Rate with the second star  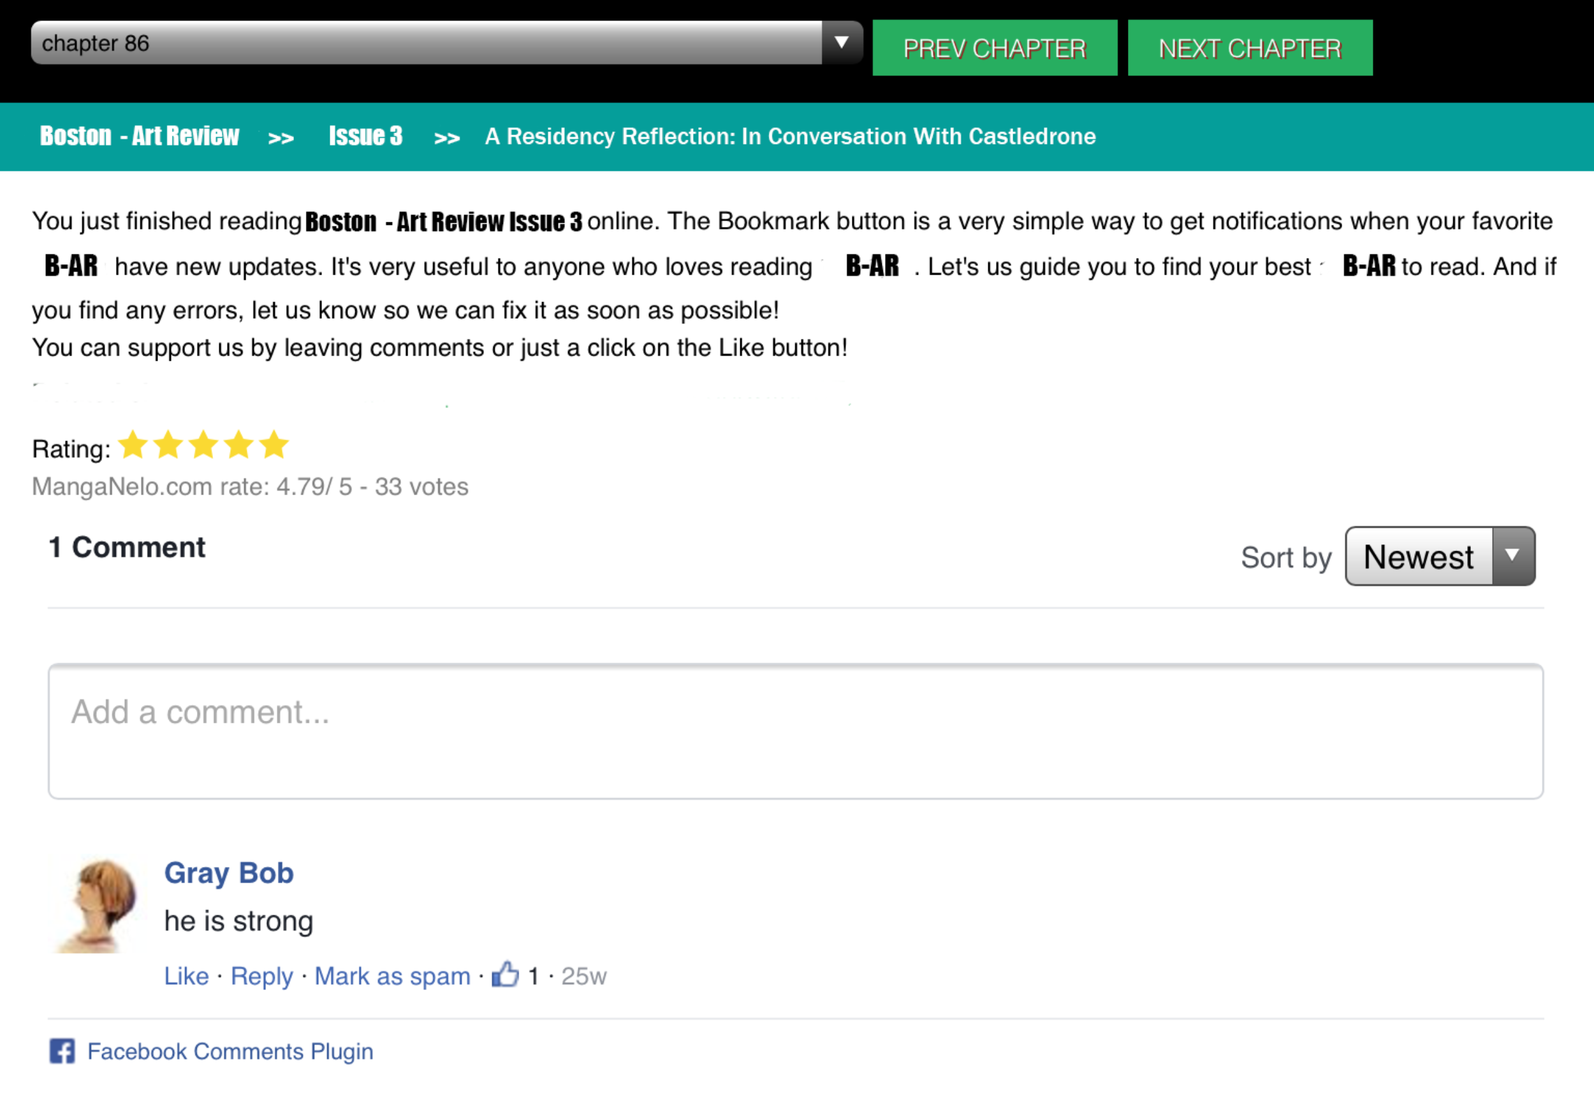tap(168, 445)
